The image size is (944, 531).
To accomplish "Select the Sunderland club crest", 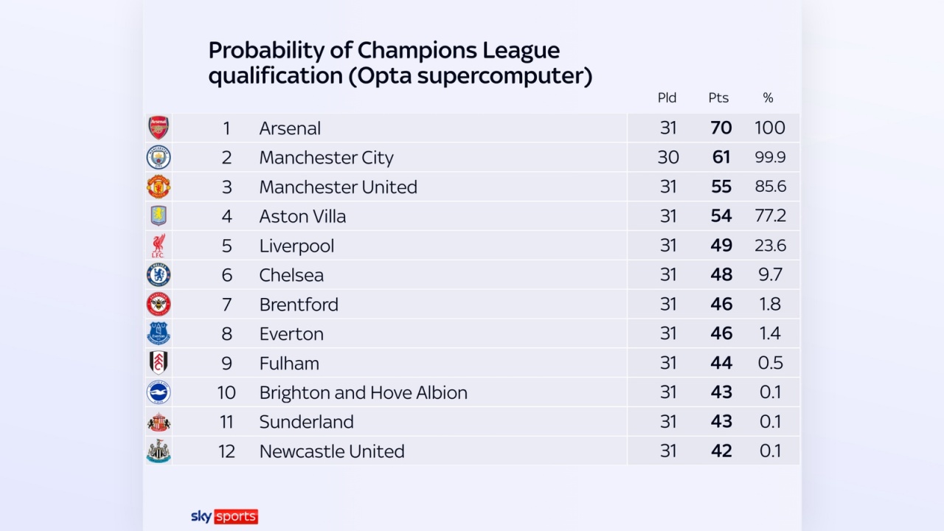I will click(x=159, y=422).
